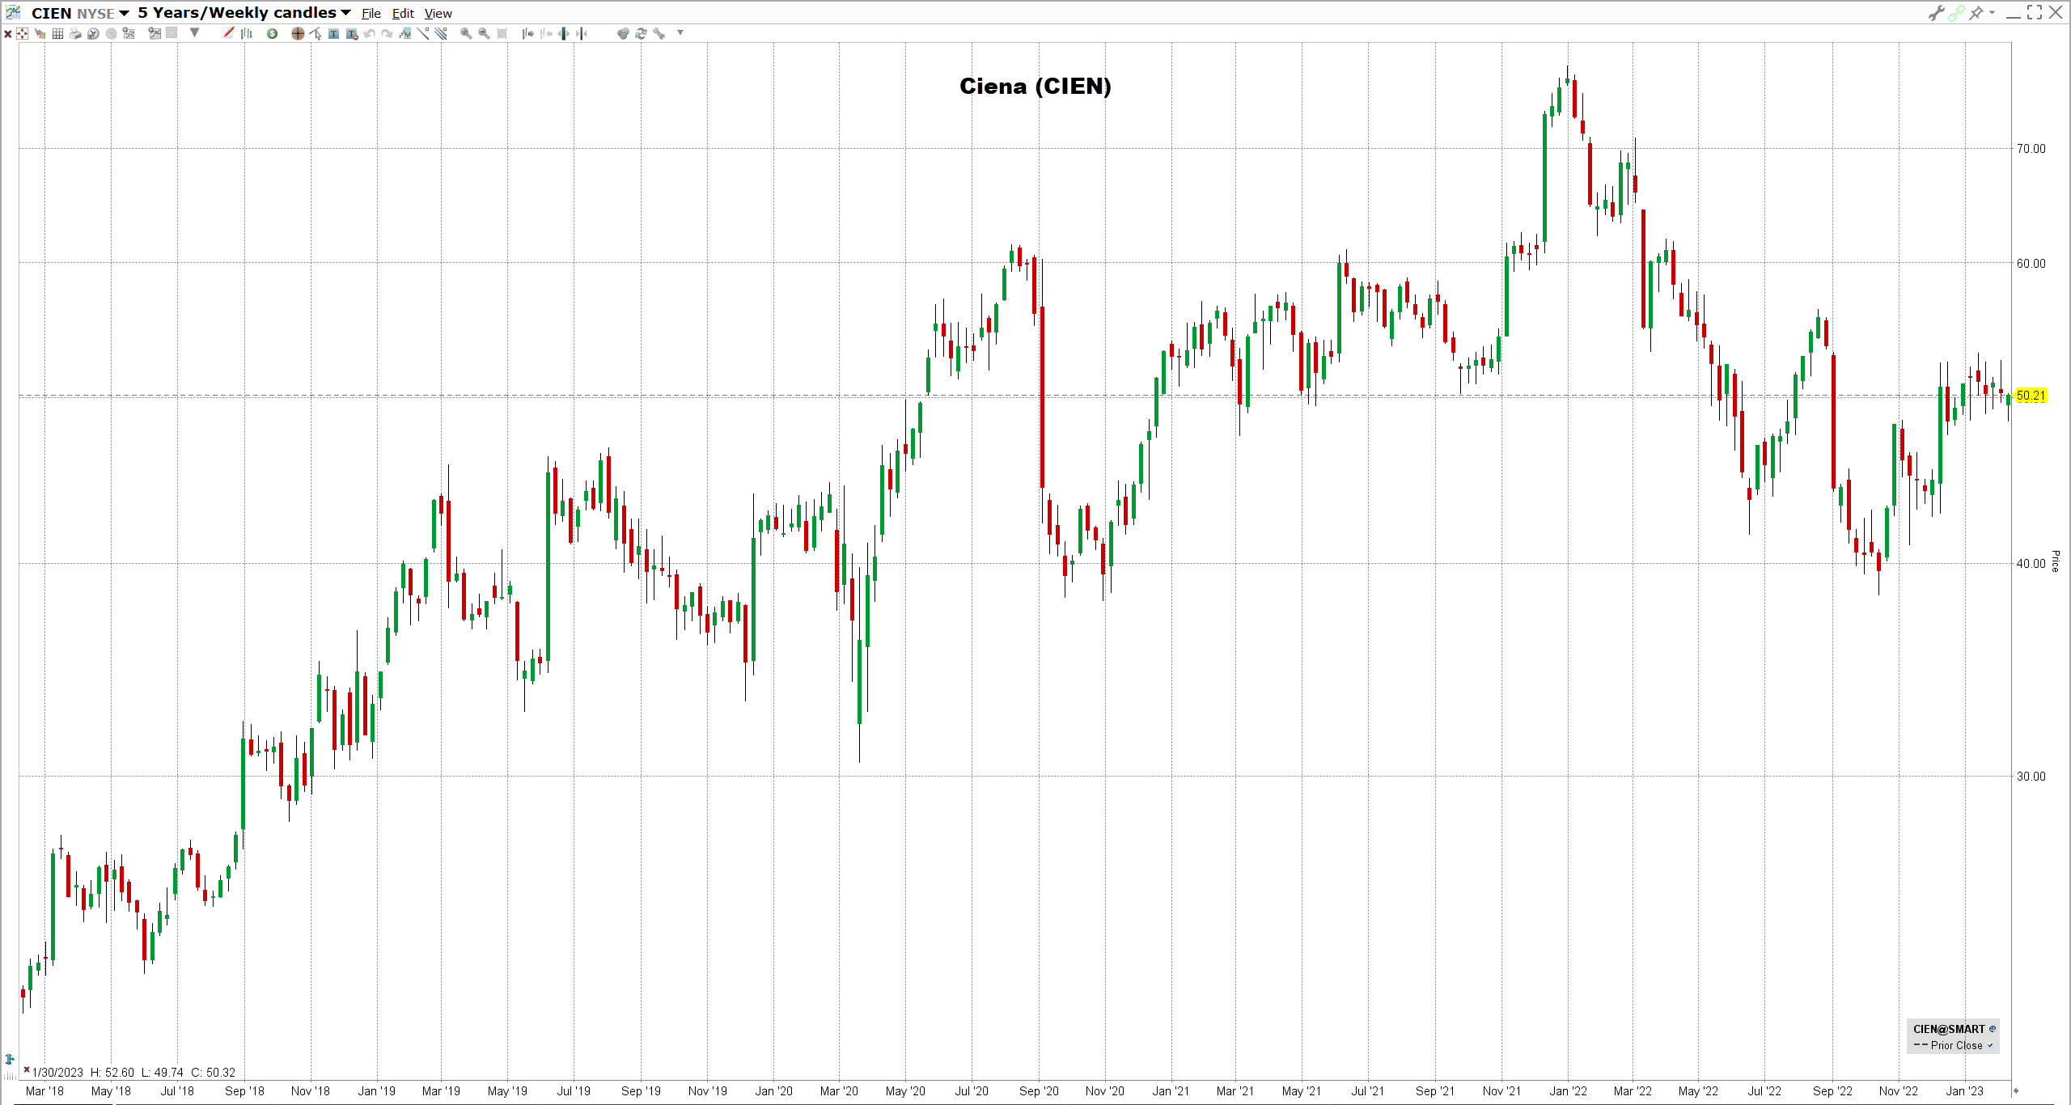The image size is (2071, 1105).
Task: Click the small red x beside the 1/30/2023 readout
Action: click(x=27, y=1069)
